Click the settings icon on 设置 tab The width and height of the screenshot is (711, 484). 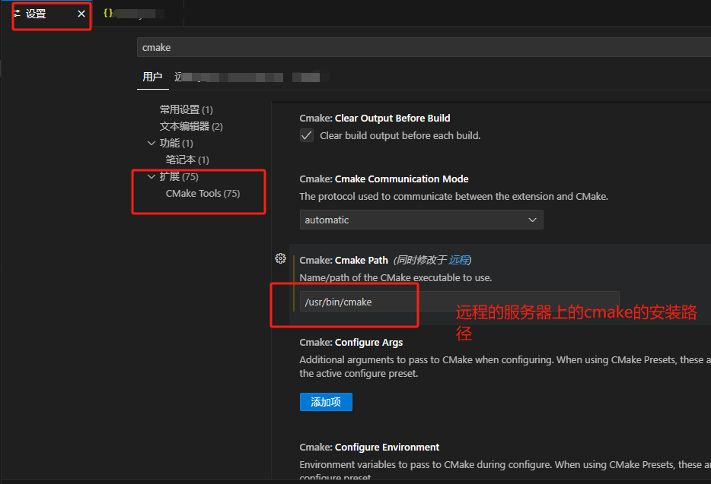click(x=18, y=14)
